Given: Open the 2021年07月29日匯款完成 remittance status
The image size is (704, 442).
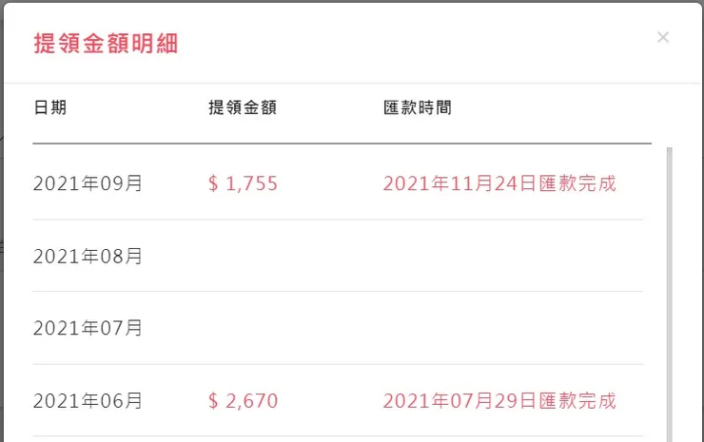Looking at the screenshot, I should coord(499,401).
